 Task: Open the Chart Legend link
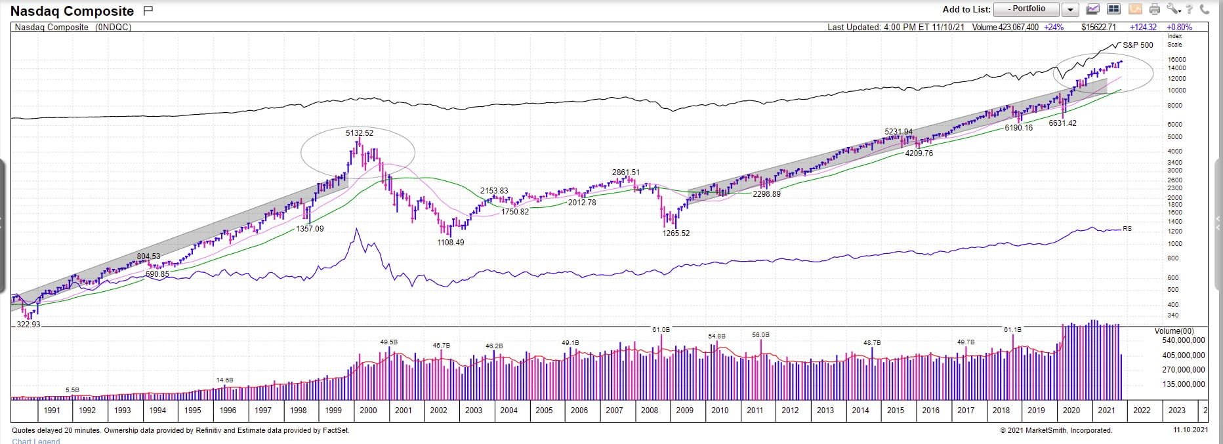(36, 441)
